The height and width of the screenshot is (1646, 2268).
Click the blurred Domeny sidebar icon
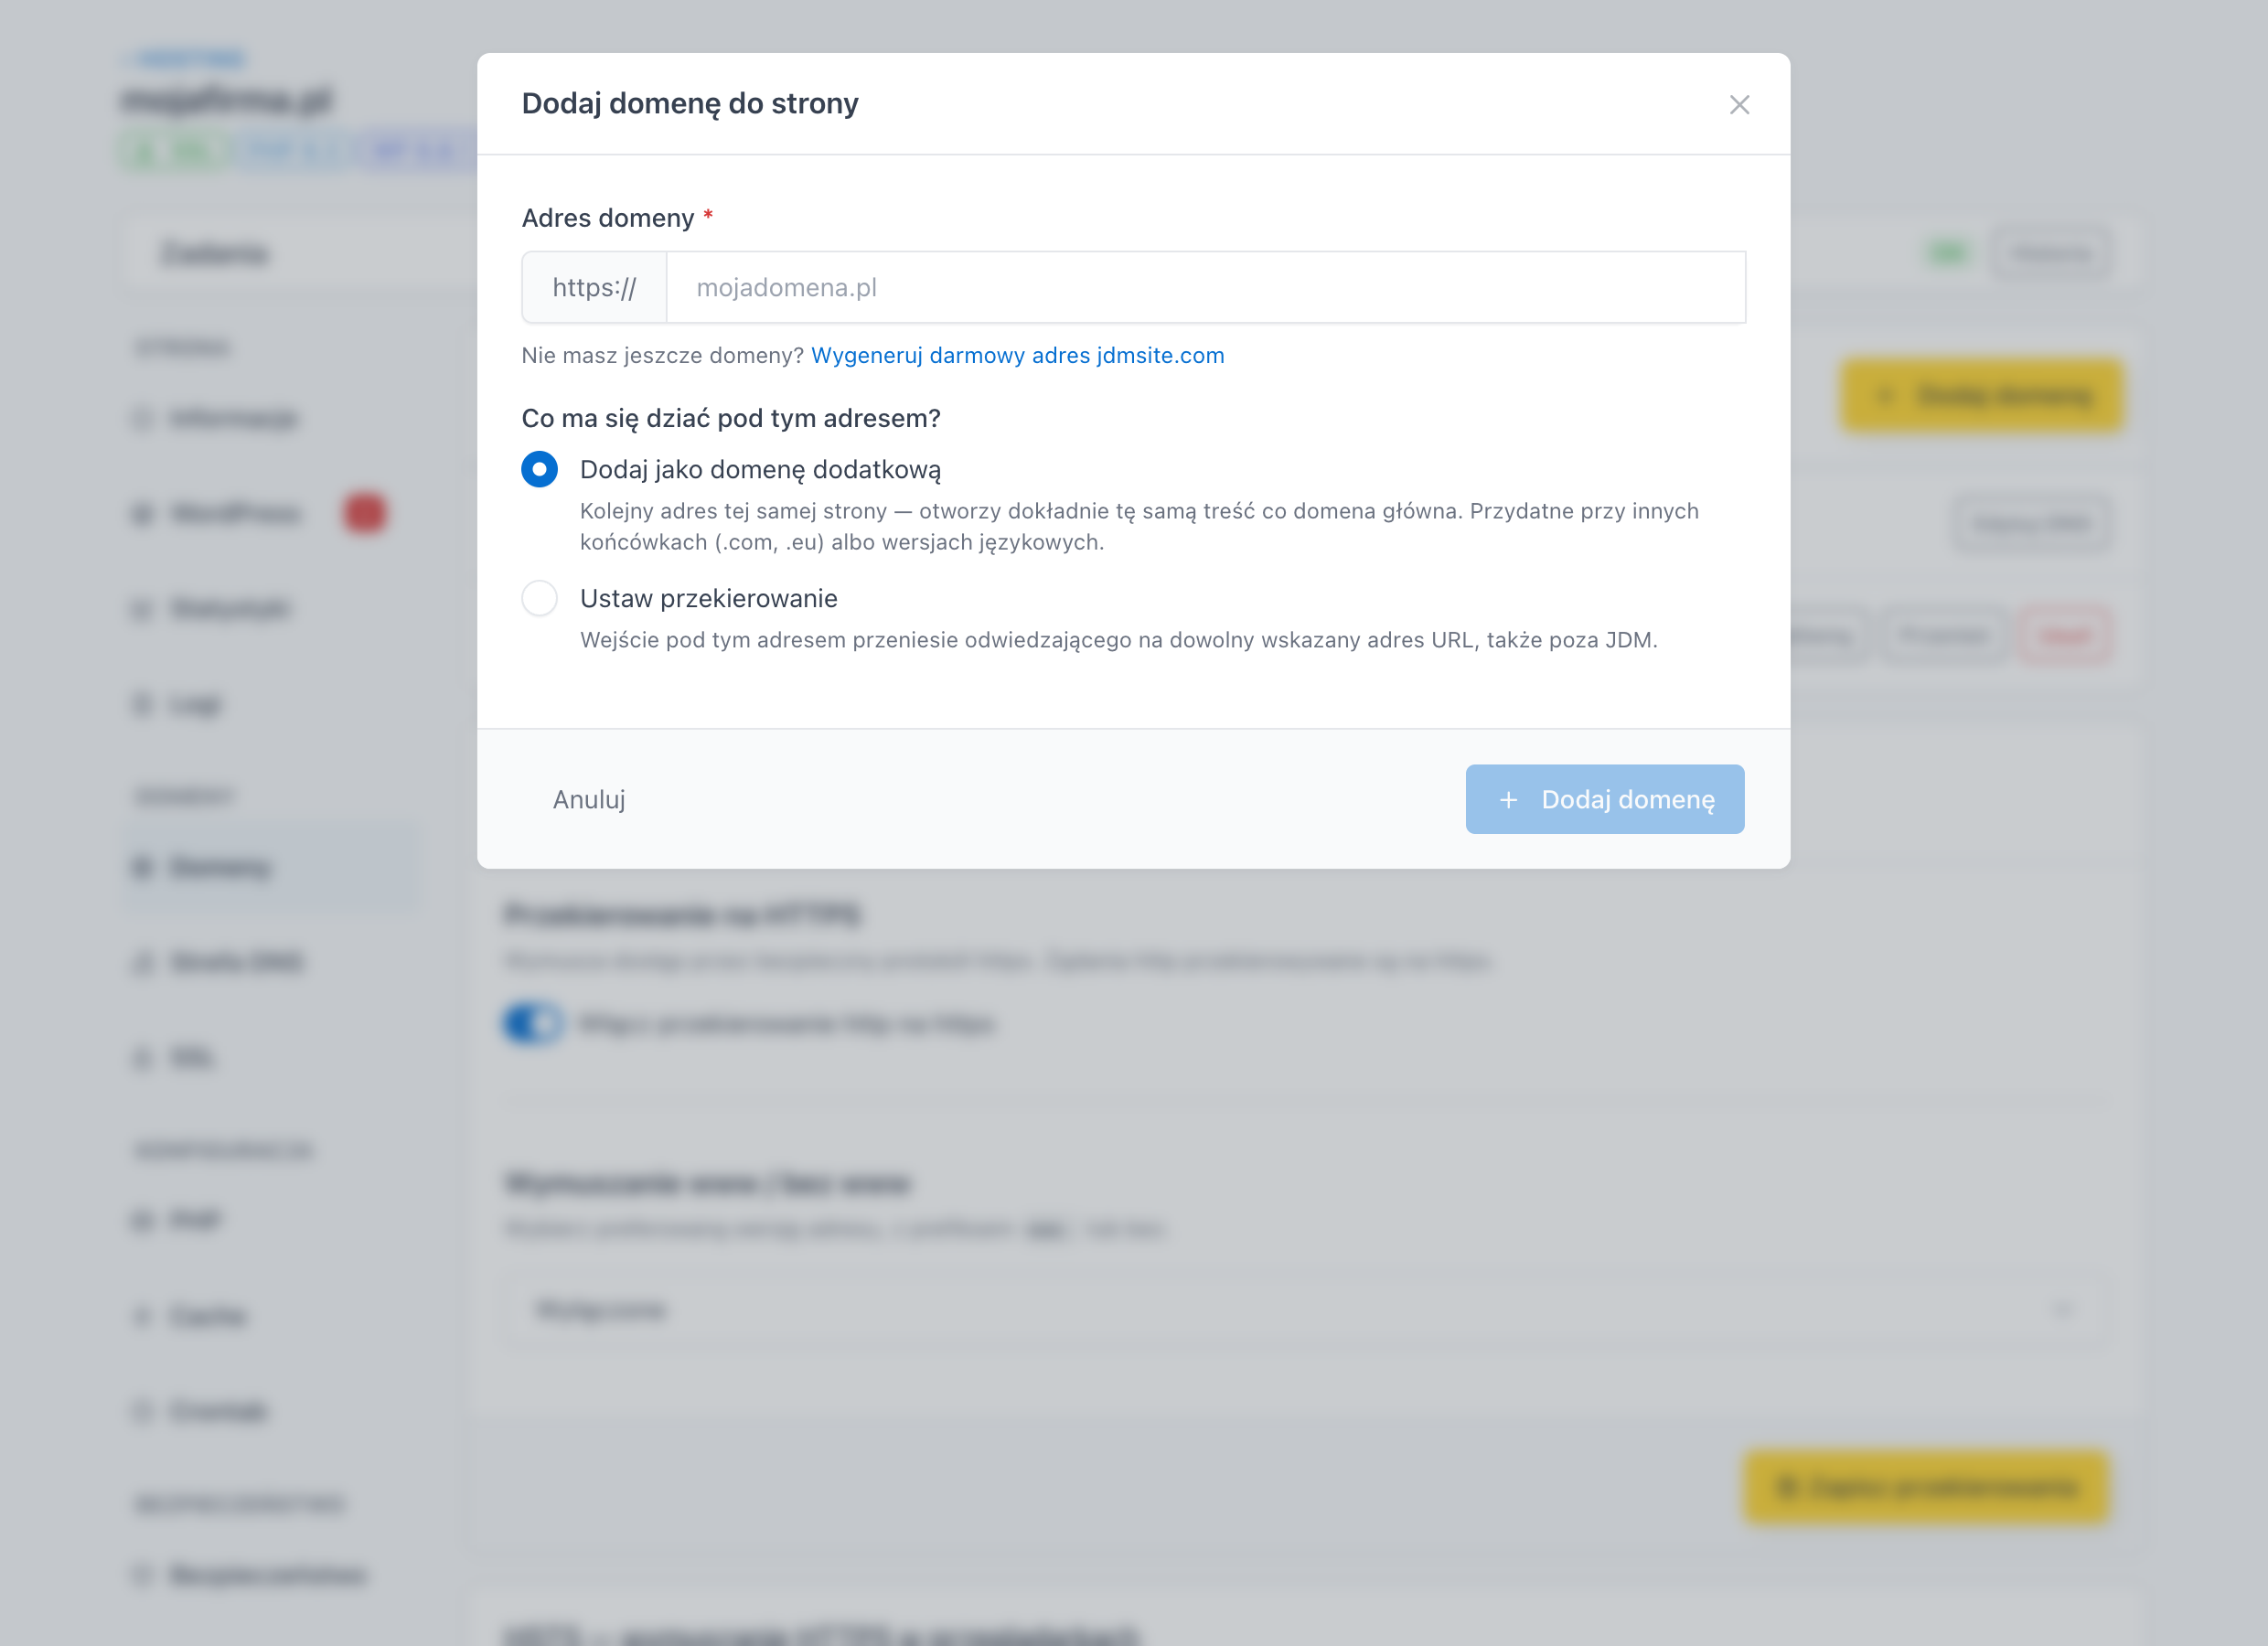pos(143,867)
